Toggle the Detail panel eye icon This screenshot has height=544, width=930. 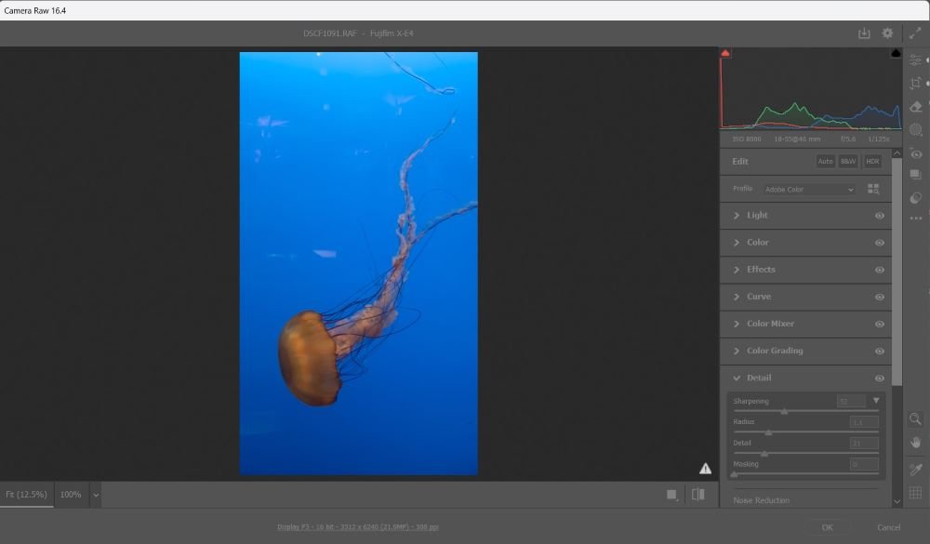[879, 378]
